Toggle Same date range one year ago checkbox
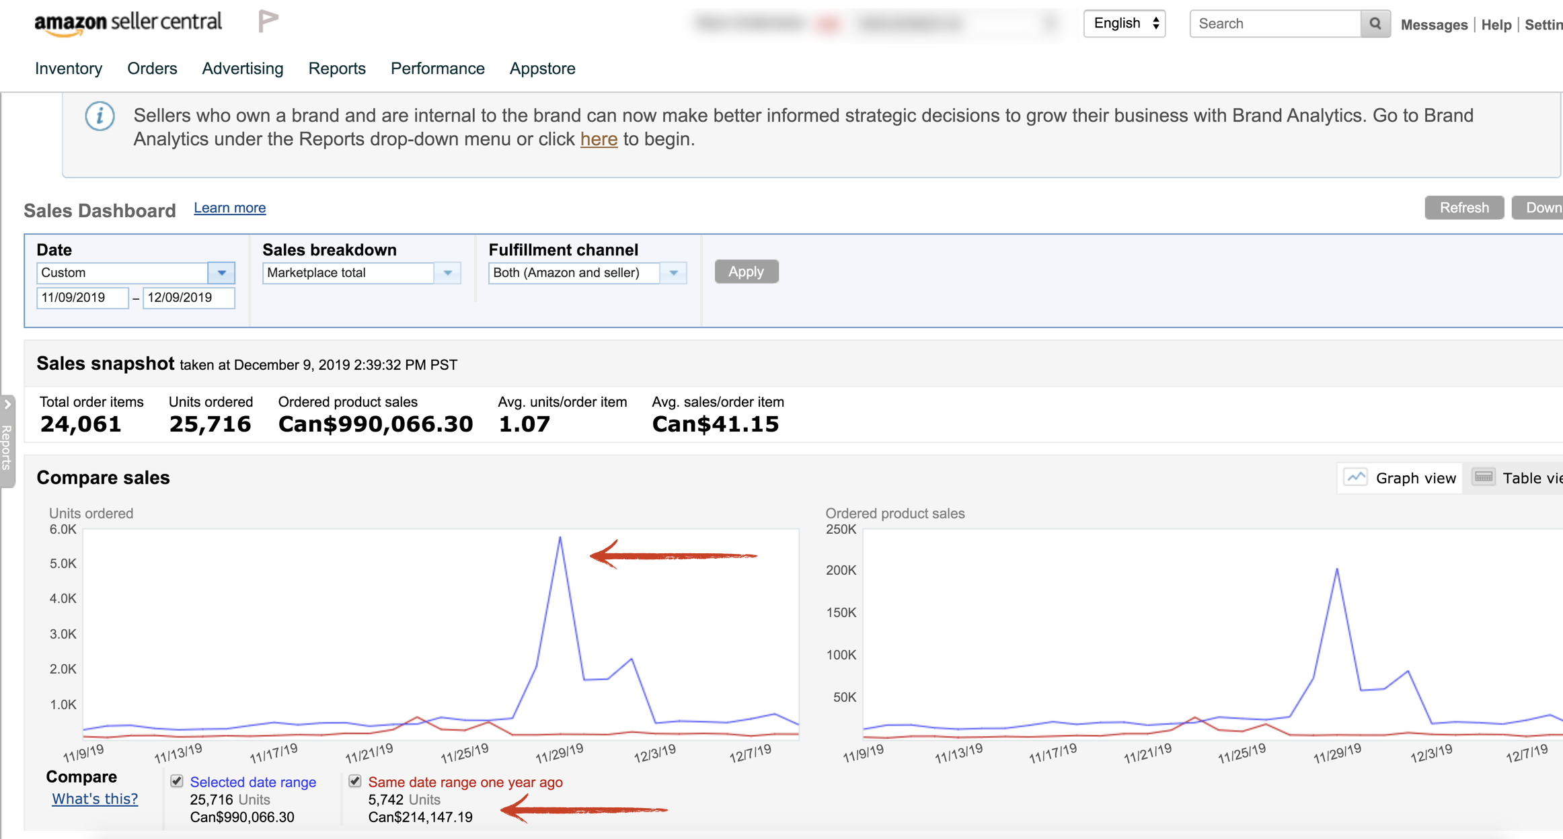The height and width of the screenshot is (839, 1563). (x=355, y=781)
